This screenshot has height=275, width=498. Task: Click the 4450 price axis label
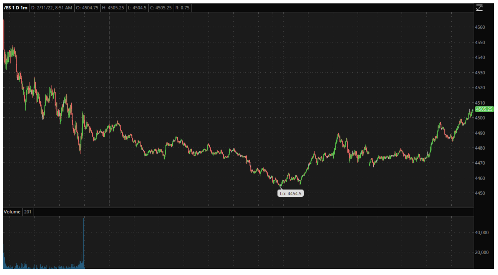[x=480, y=193]
